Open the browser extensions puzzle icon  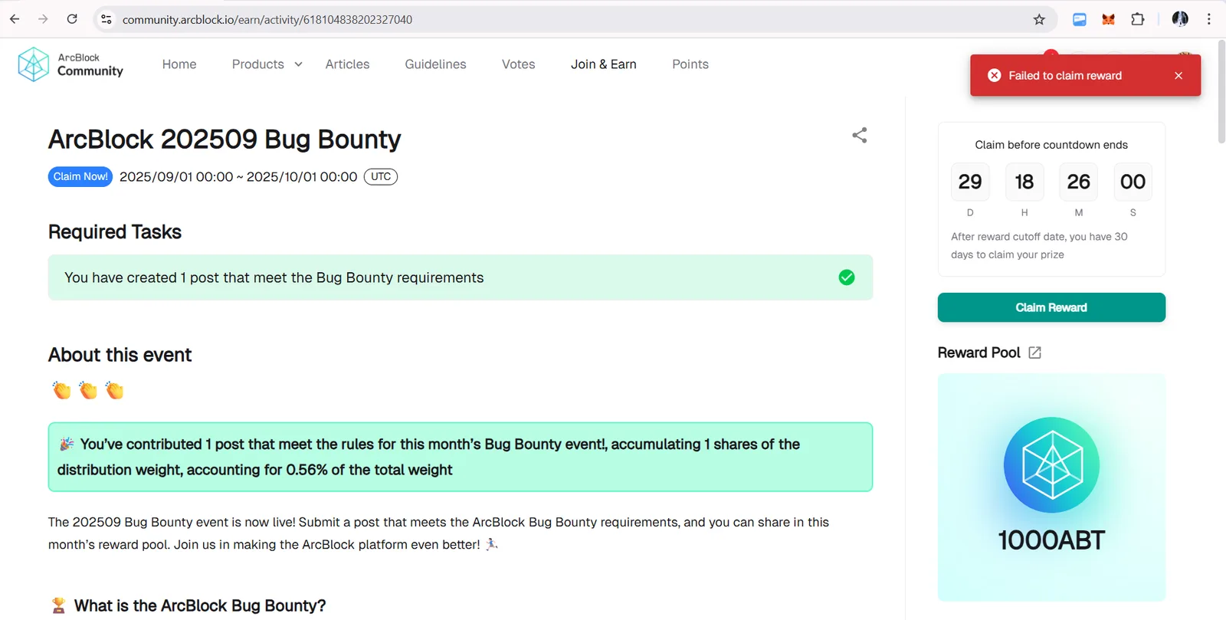[x=1138, y=19]
